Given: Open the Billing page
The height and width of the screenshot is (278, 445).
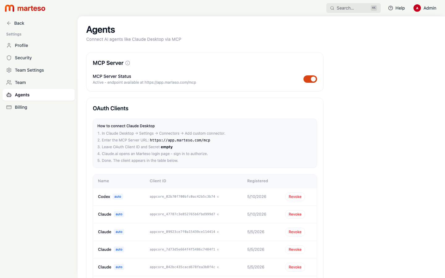Looking at the screenshot, I should [x=39, y=107].
